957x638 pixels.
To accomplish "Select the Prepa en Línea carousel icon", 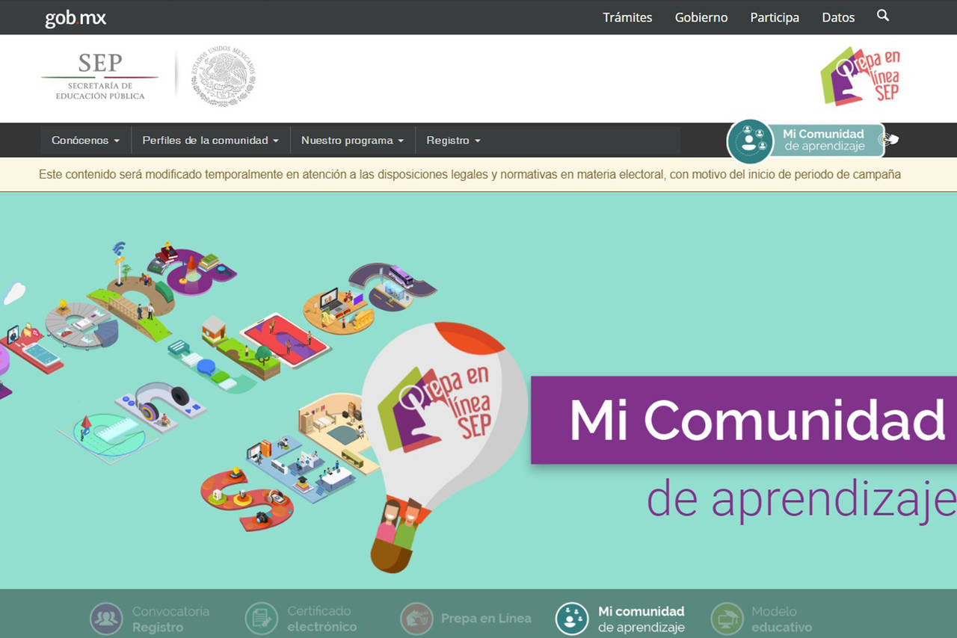I will (x=416, y=619).
